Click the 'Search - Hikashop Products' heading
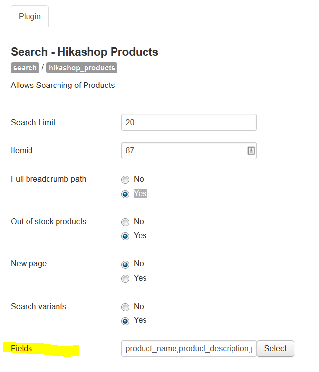 85,52
